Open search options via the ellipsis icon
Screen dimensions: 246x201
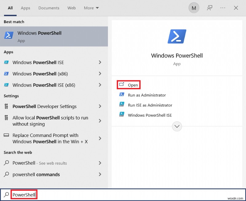point(223,8)
